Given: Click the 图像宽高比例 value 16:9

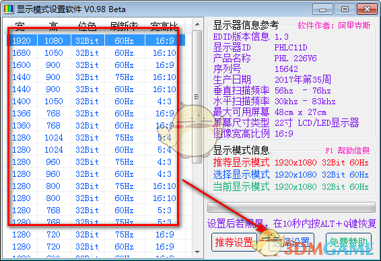Looking at the screenshot, I should click(x=284, y=134).
